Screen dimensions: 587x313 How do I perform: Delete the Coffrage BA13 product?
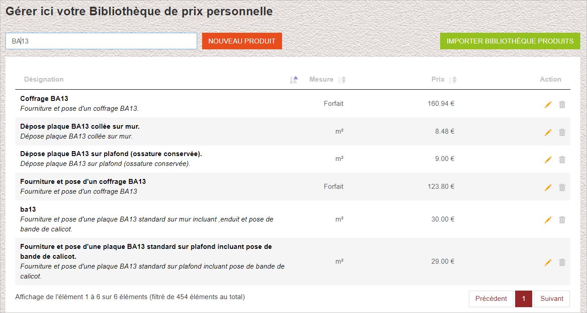562,104
